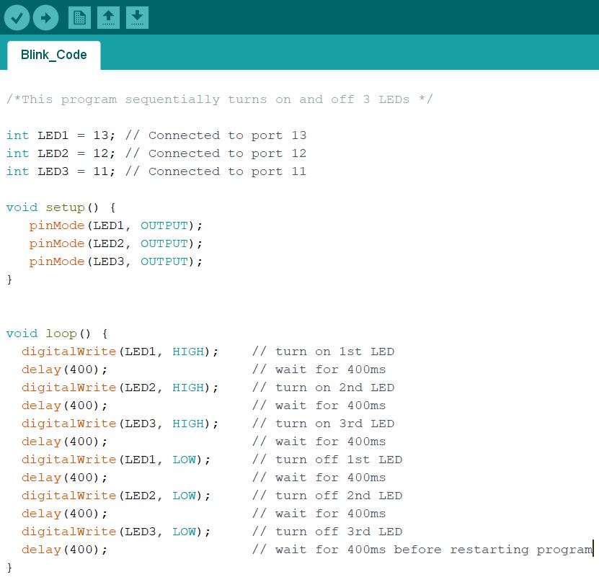Click pinMode(LED3, OUTPUT) line
This screenshot has width=599, height=577.
pyautogui.click(x=116, y=261)
